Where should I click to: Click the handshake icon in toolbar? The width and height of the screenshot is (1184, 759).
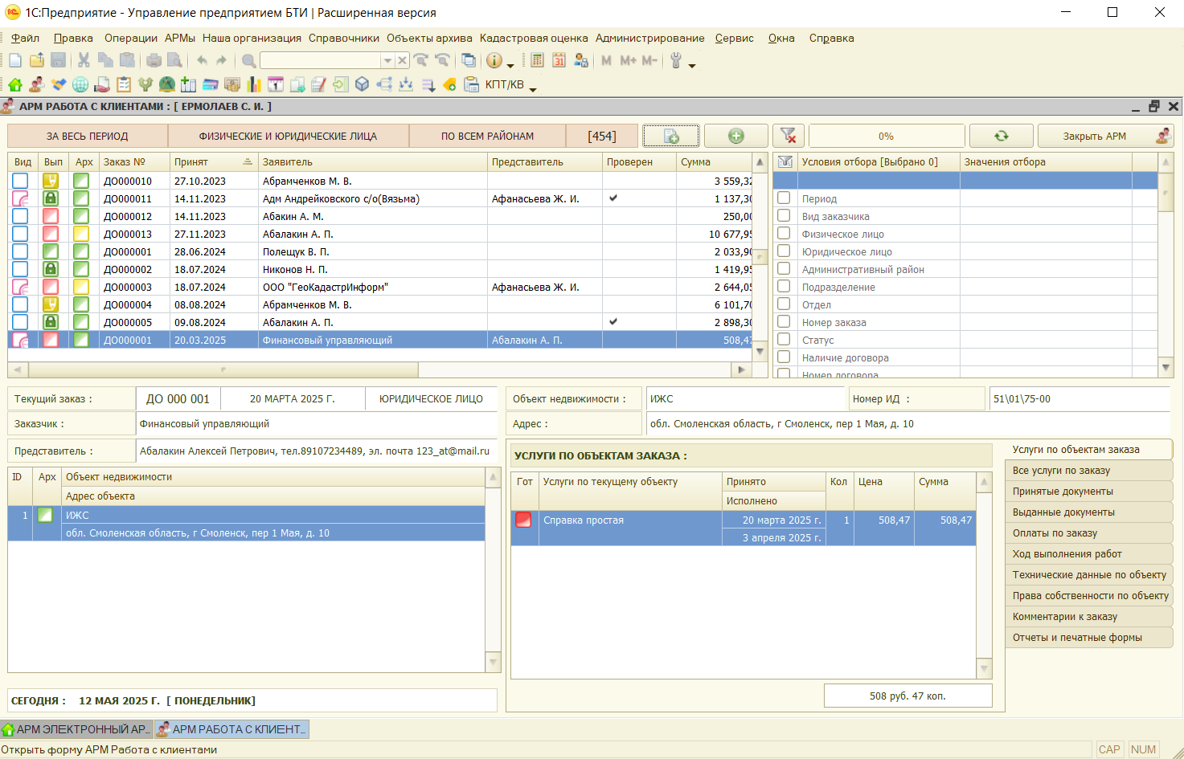pos(58,84)
